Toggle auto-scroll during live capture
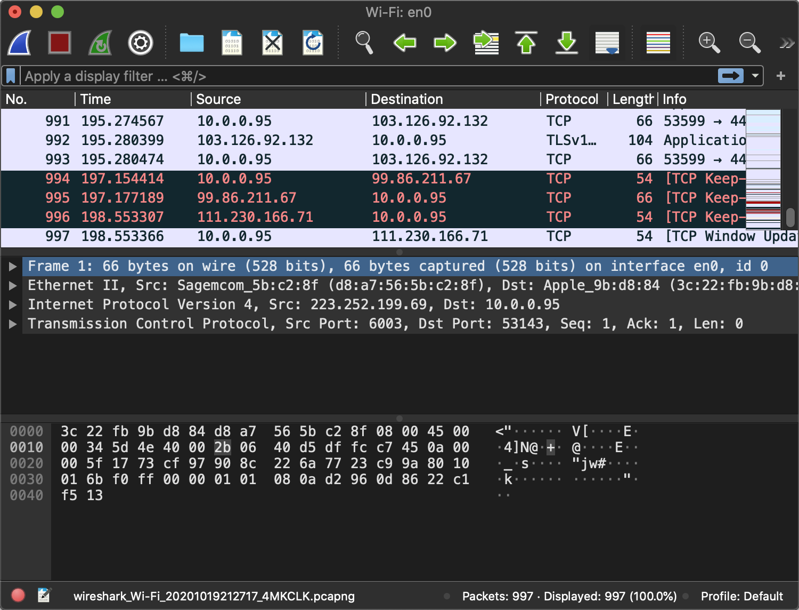 [607, 43]
